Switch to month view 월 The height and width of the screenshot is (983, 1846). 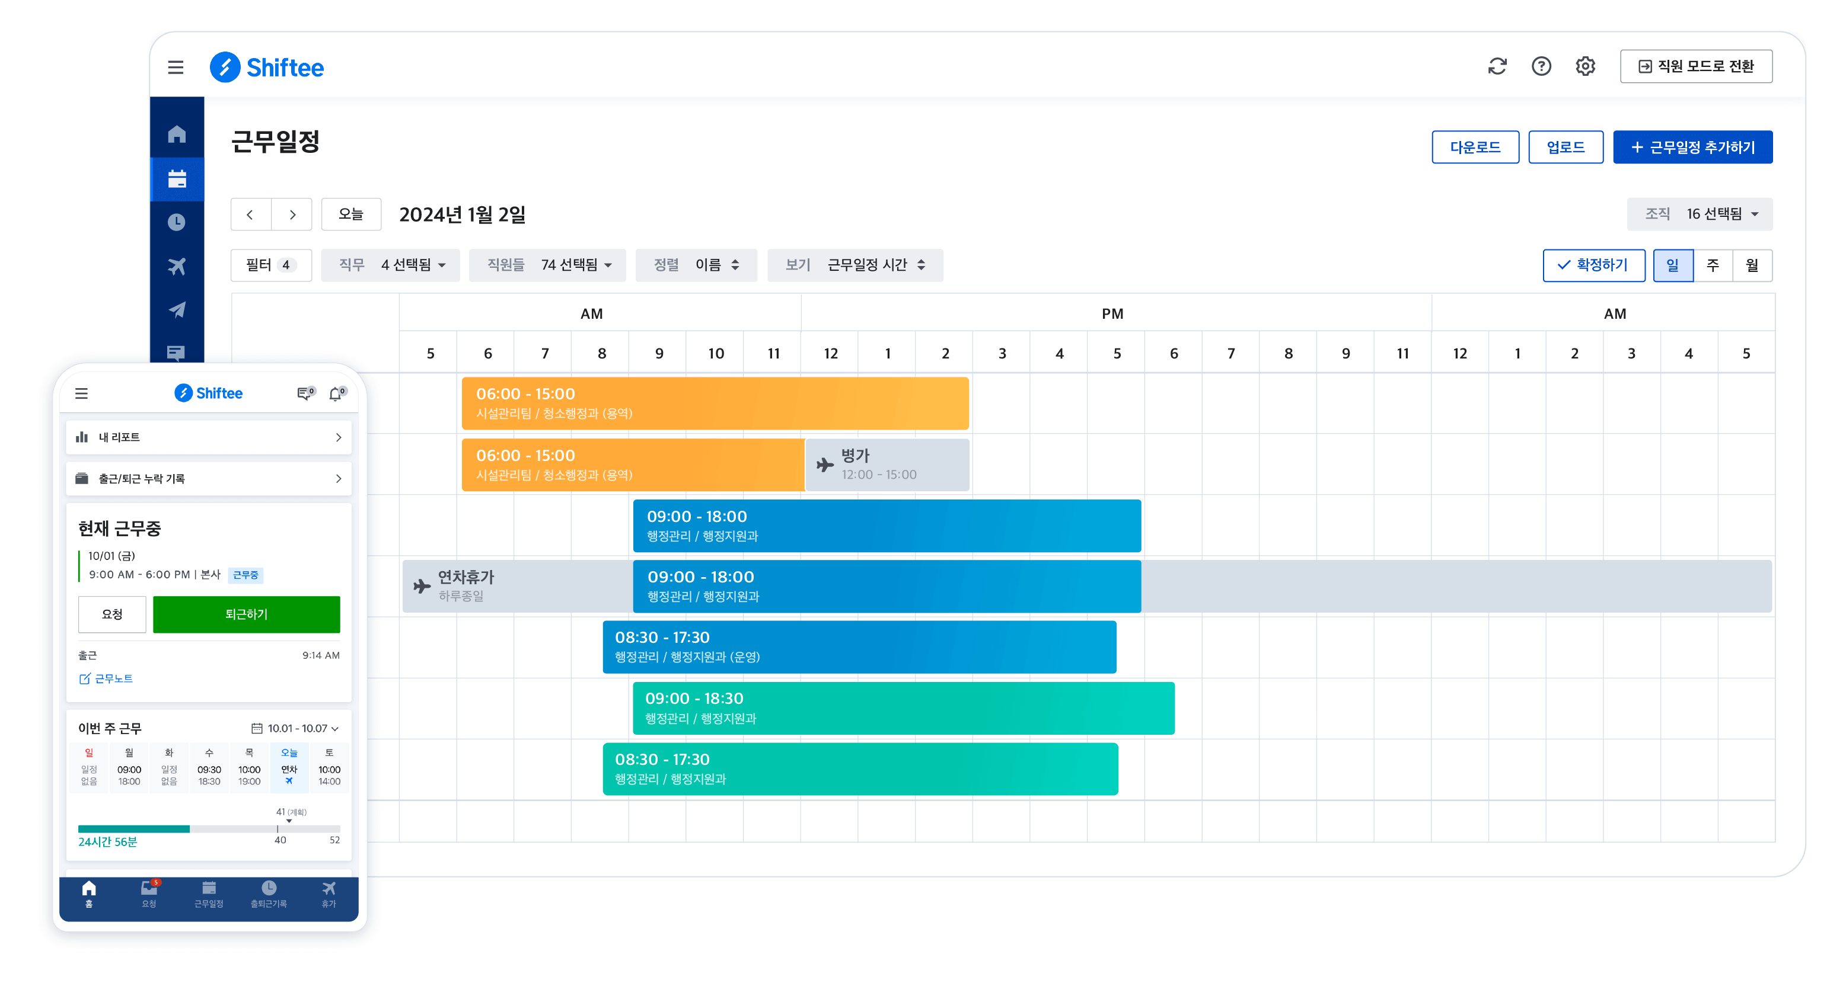[x=1752, y=265]
